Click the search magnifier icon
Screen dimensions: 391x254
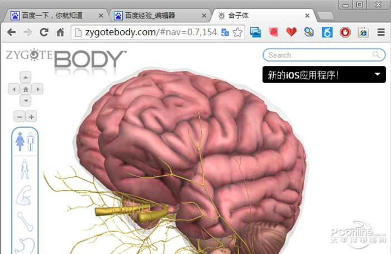click(376, 55)
